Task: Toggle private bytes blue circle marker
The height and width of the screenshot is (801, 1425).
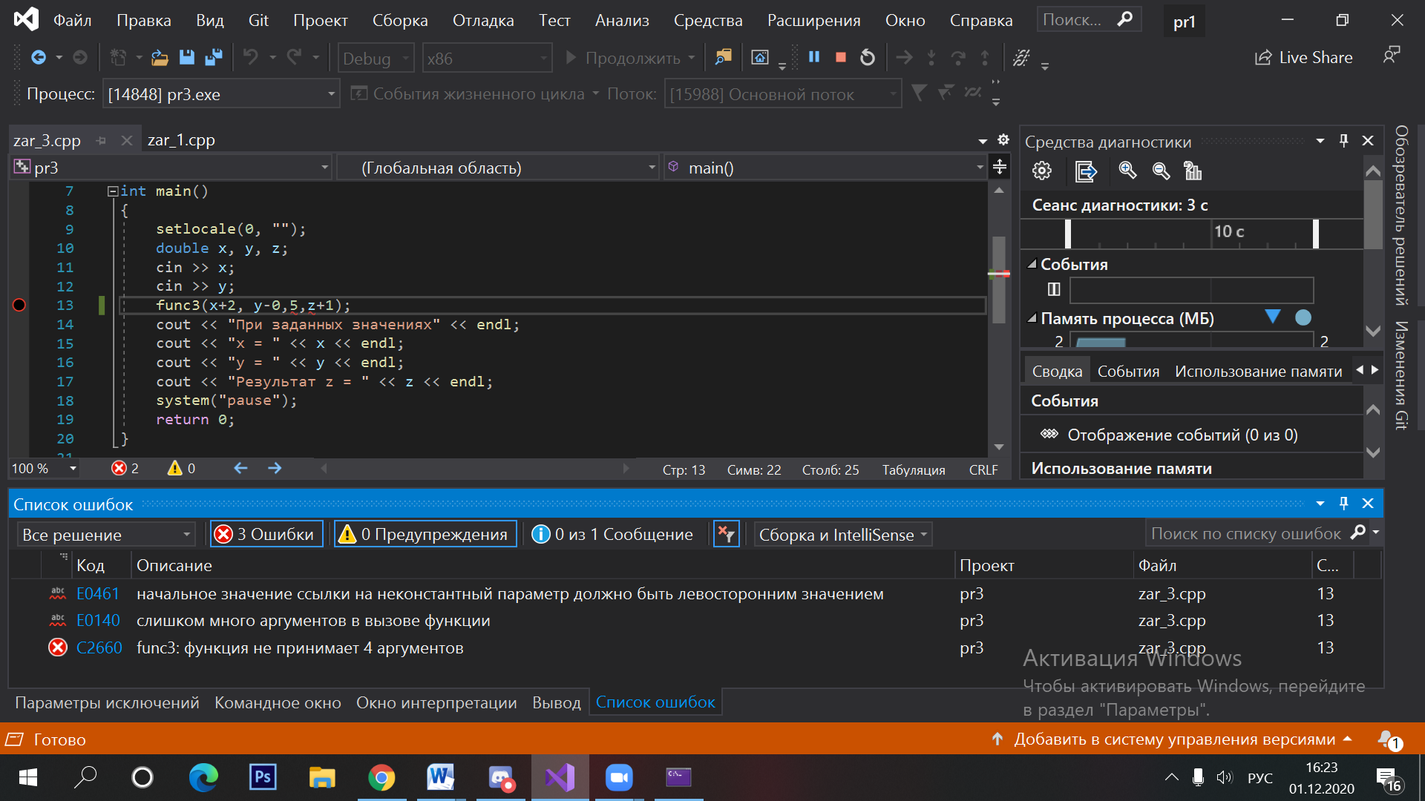Action: click(1303, 317)
